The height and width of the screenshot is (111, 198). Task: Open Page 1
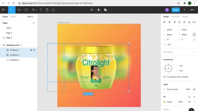coord(9,28)
